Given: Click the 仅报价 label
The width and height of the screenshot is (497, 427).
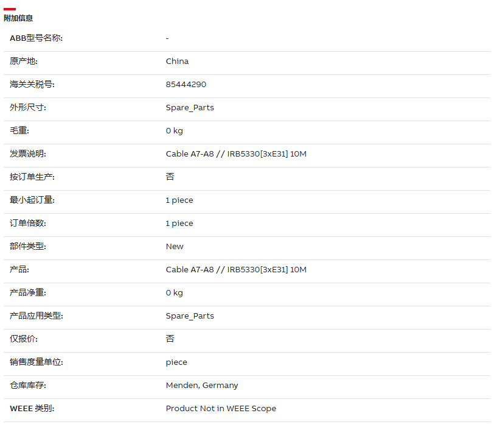Looking at the screenshot, I should [24, 339].
